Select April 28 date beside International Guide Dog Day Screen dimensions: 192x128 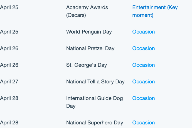click(9, 98)
